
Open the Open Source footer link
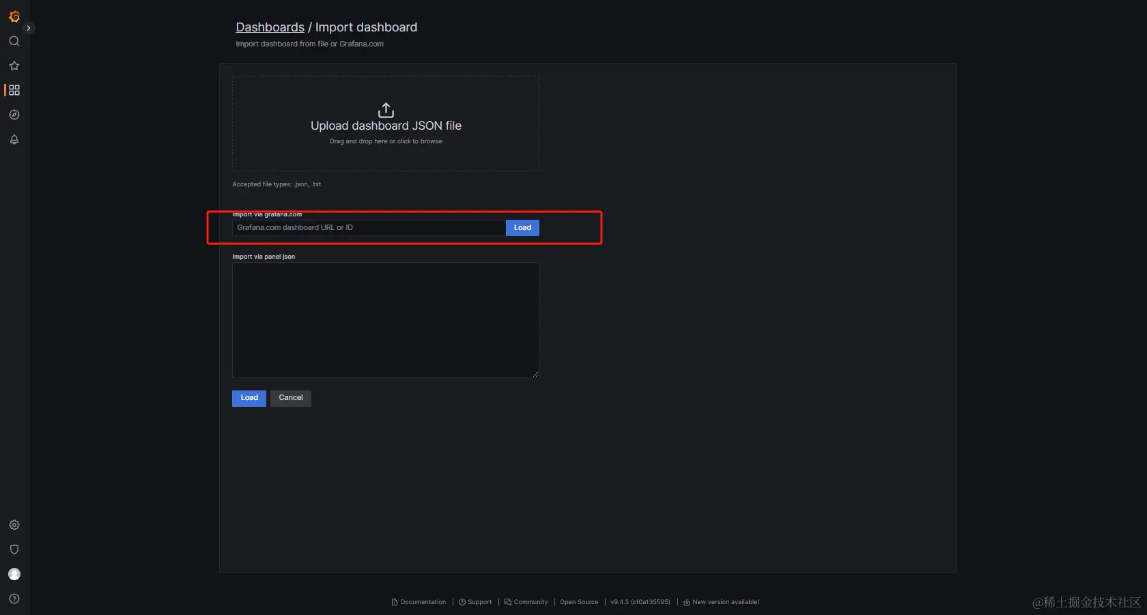pyautogui.click(x=579, y=602)
